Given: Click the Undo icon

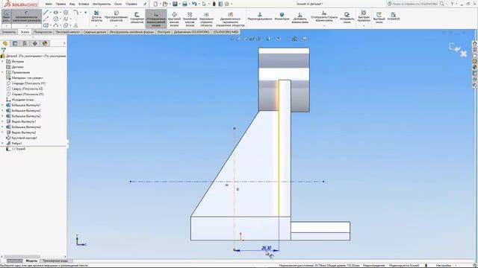Looking at the screenshot, I should click(x=194, y=4).
